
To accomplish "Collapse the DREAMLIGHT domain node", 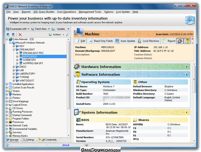I will pos(14,50).
